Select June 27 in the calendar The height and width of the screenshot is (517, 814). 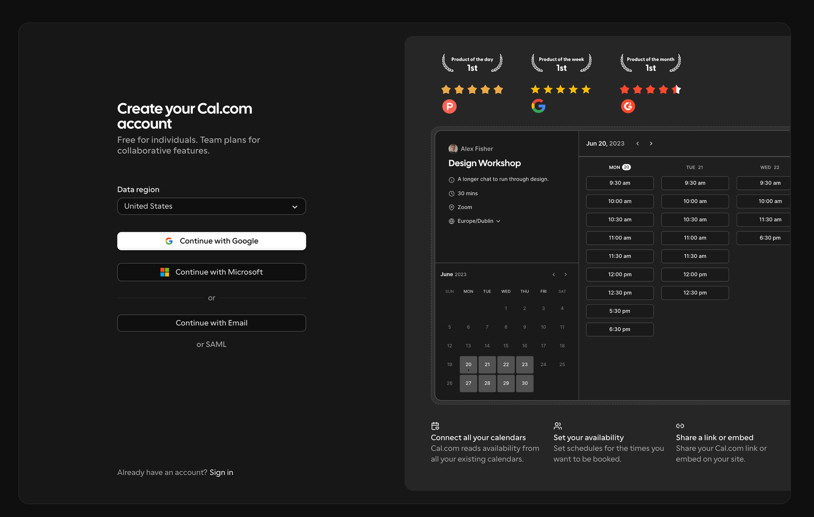click(469, 383)
